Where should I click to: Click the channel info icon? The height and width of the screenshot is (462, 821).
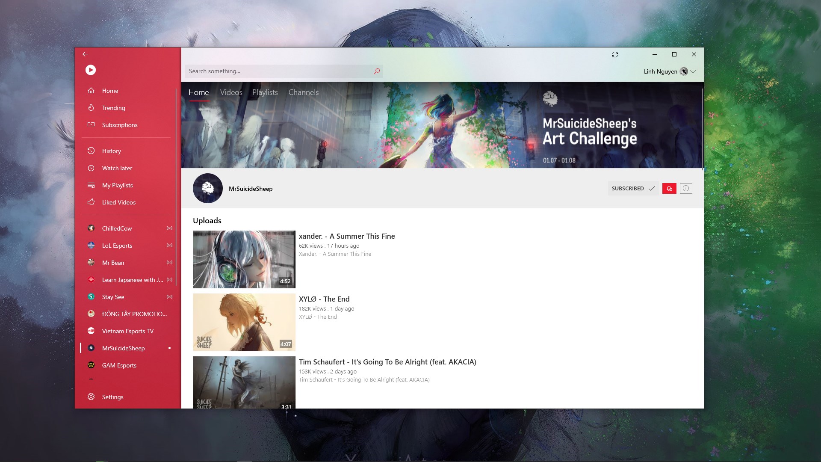(x=686, y=188)
